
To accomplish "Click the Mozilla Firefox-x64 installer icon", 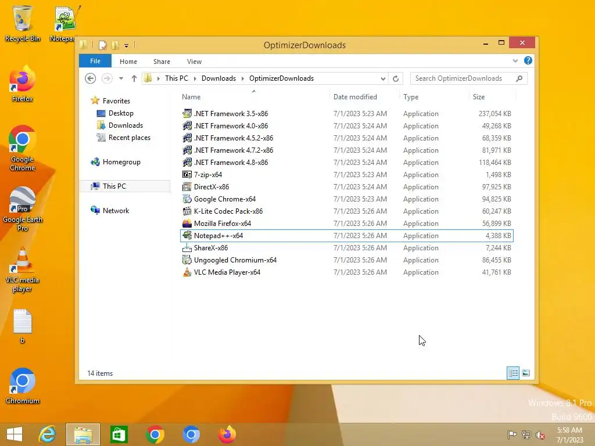I will point(187,224).
